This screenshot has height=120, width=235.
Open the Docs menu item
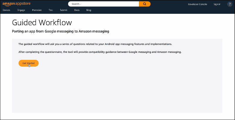(77, 10)
